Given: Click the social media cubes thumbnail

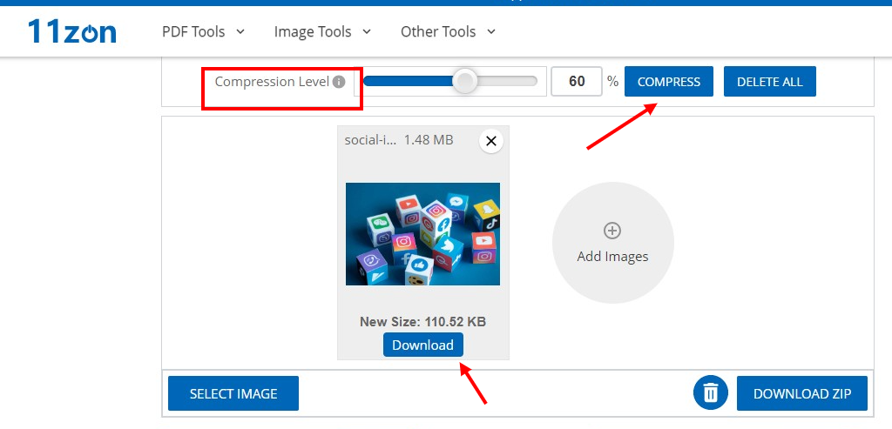Looking at the screenshot, I should click(x=422, y=233).
